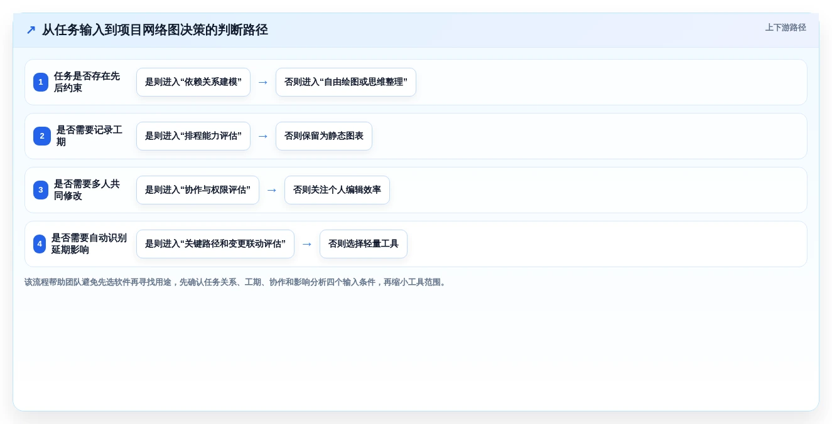Click the 否则保留为静态图表 box
832x424 pixels.
(324, 136)
